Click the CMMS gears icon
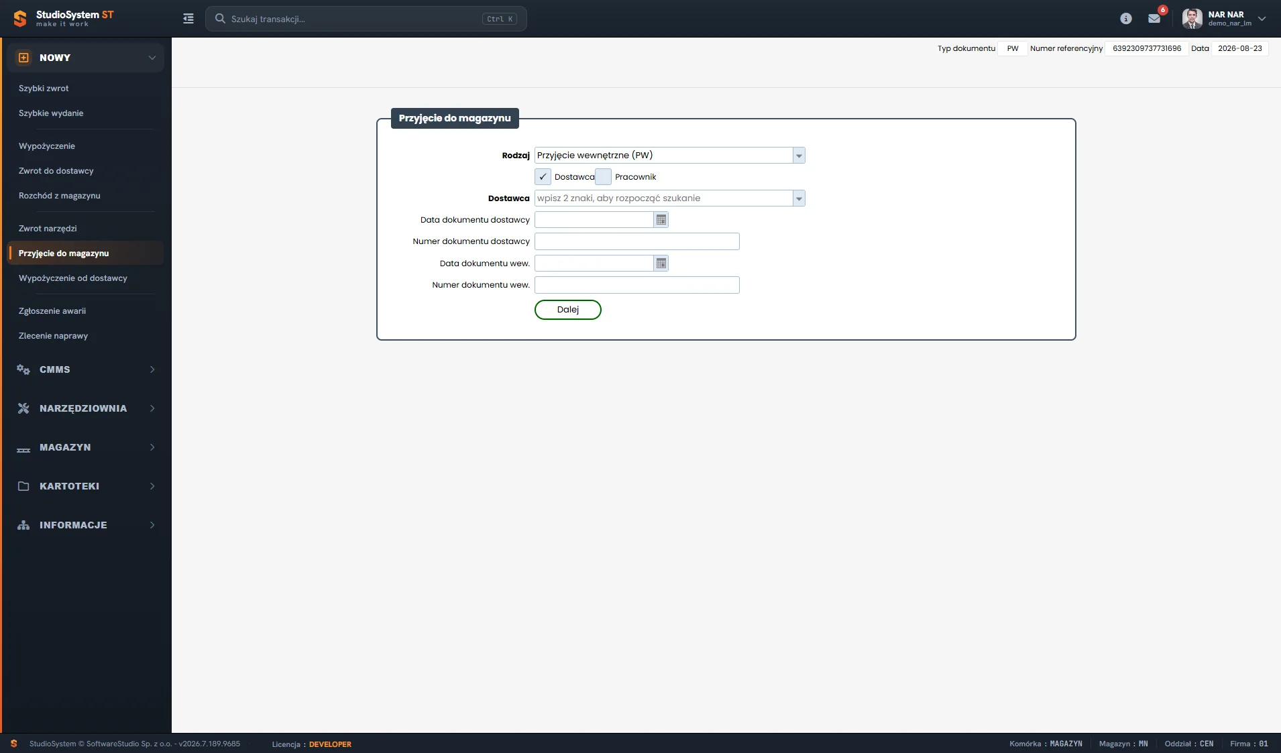The image size is (1281, 753). pyautogui.click(x=23, y=369)
